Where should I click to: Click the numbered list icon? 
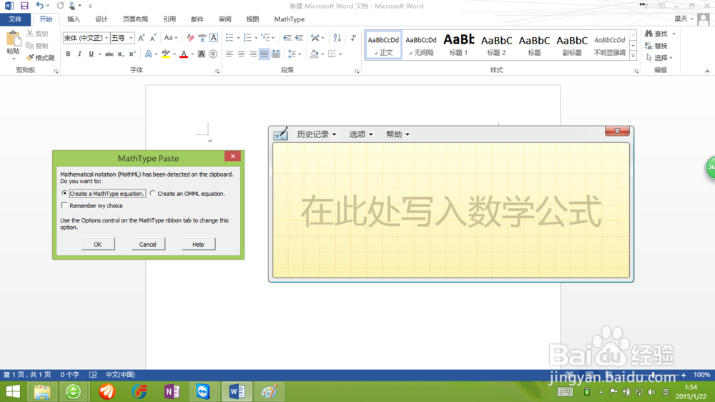click(x=247, y=38)
